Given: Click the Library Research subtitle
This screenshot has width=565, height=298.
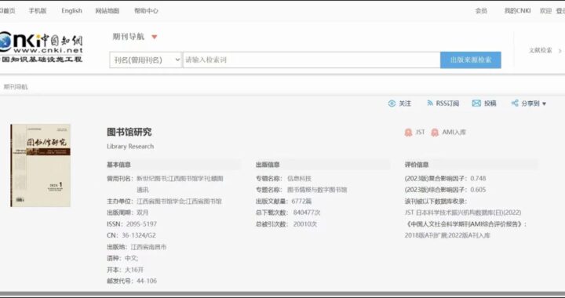Looking at the screenshot, I should (130, 146).
